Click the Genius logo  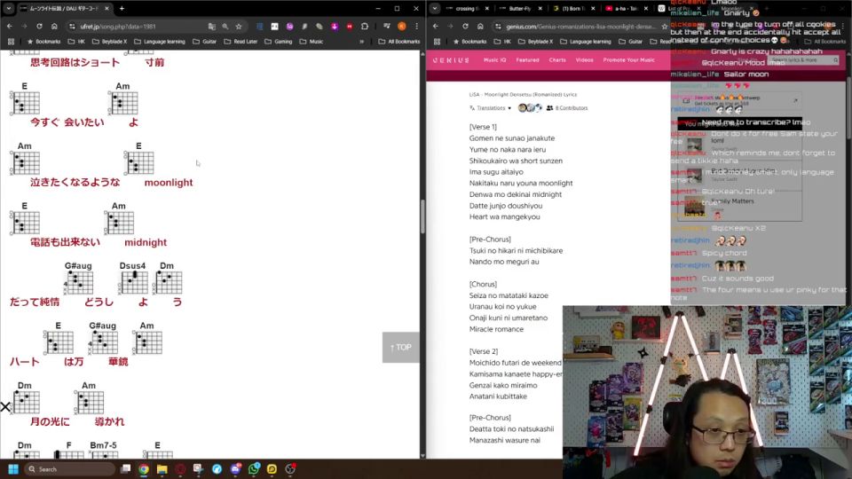[x=451, y=60]
